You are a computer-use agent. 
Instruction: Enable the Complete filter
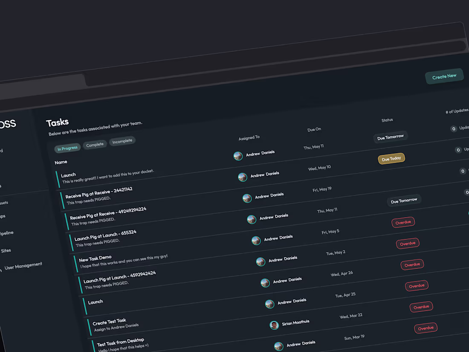click(x=95, y=145)
